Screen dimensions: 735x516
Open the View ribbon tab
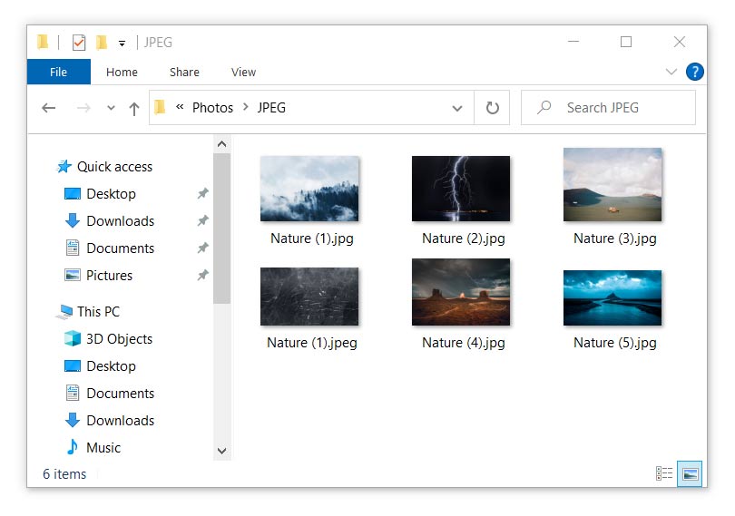pos(243,73)
